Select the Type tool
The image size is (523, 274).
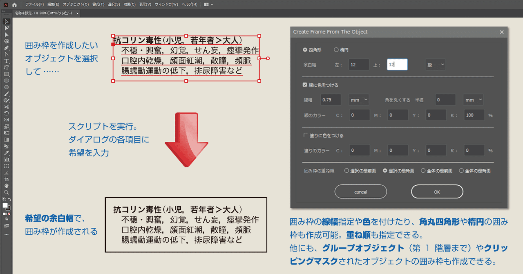click(x=6, y=61)
